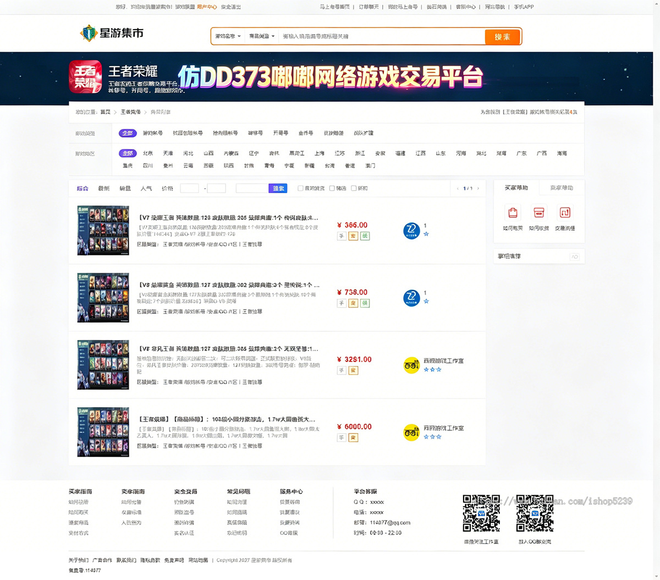Screen dimensions: 660x580
Task: Click the QQ group QR code in footer
Action: point(535,513)
